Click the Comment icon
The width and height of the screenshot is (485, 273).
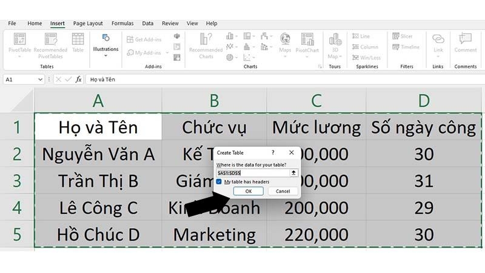tap(465, 39)
